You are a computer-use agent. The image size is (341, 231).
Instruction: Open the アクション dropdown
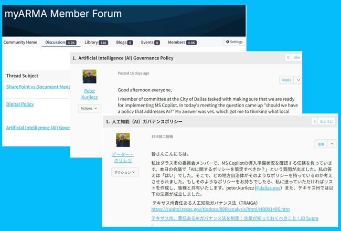point(125,172)
